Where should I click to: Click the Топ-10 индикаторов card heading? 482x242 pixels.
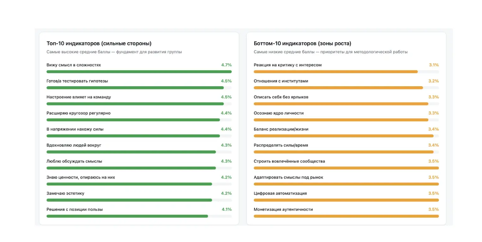click(x=99, y=44)
